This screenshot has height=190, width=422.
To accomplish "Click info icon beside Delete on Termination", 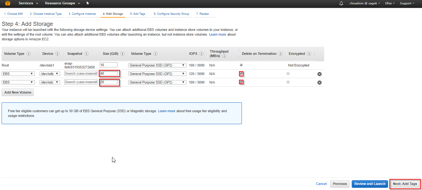I will (x=281, y=54).
